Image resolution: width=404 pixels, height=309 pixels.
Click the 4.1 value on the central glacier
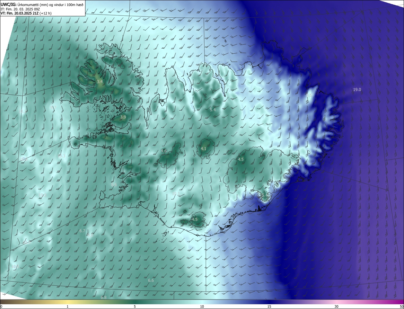point(204,149)
